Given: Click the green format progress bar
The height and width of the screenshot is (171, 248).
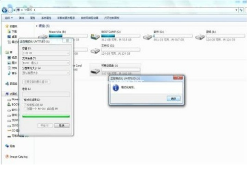Looking at the screenshot, I should 46,116.
